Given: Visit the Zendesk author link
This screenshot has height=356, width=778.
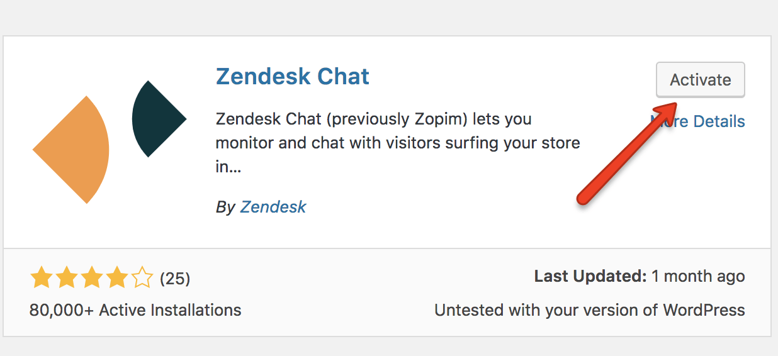Looking at the screenshot, I should click(273, 207).
